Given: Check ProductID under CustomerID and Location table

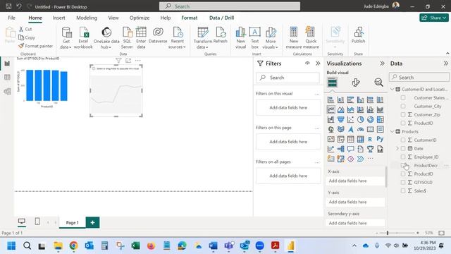Looking at the screenshot, I should pyautogui.click(x=403, y=123).
